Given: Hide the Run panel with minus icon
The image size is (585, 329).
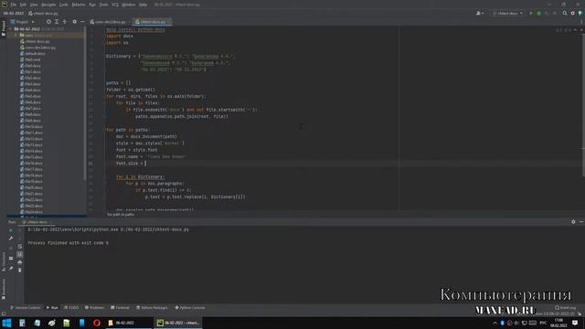Looking at the screenshot, I should [x=581, y=222].
